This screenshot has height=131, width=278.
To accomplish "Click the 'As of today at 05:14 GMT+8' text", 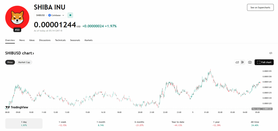I will [x=48, y=31].
